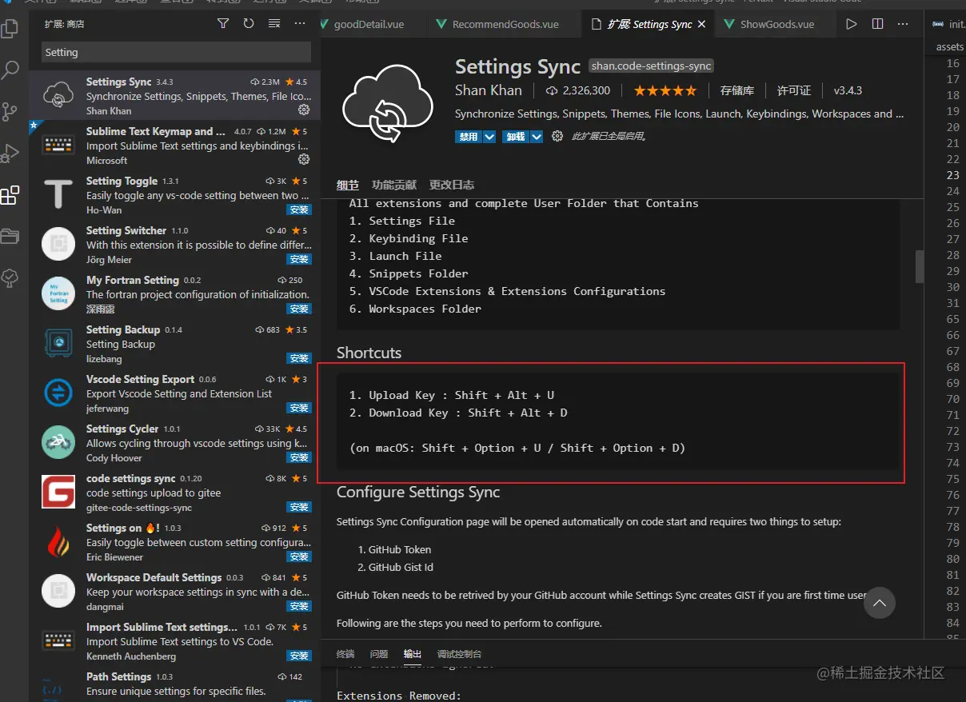Switch to 终端 panel tab
This screenshot has width=966, height=702.
(x=345, y=654)
